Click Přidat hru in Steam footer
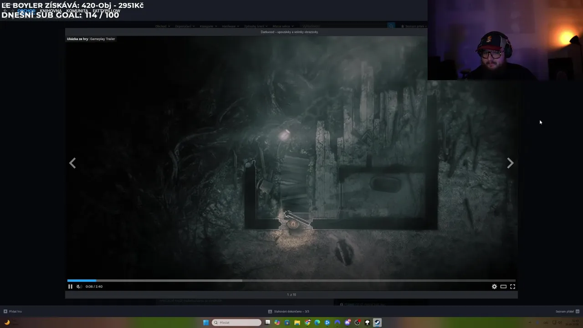The width and height of the screenshot is (583, 328). (x=15, y=312)
